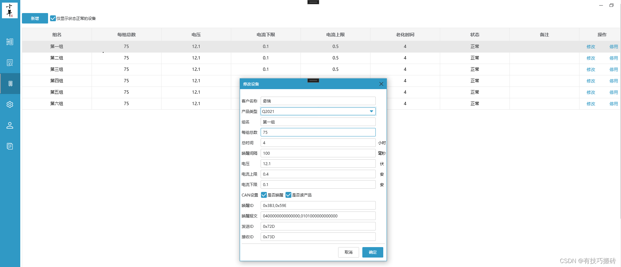Click 修改 link for 第四组
This screenshot has width=621, height=267.
(591, 81)
